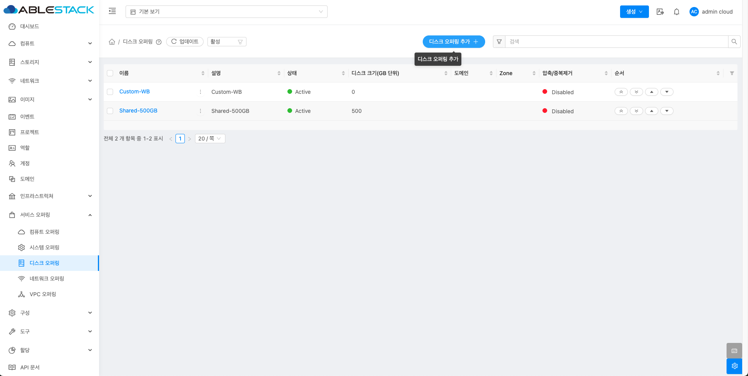Open the Shared-500GB offering link
The width and height of the screenshot is (748, 376).
coord(138,111)
